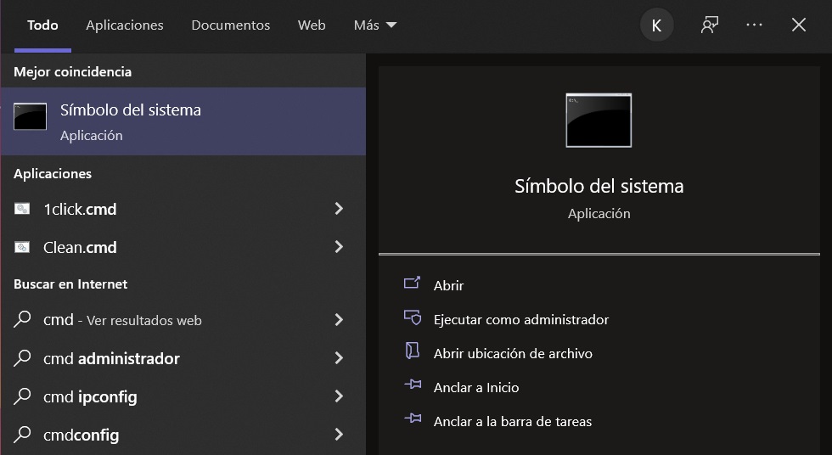Choose Anclar a la barra de tareas
Viewport: 832px width, 455px height.
(512, 421)
